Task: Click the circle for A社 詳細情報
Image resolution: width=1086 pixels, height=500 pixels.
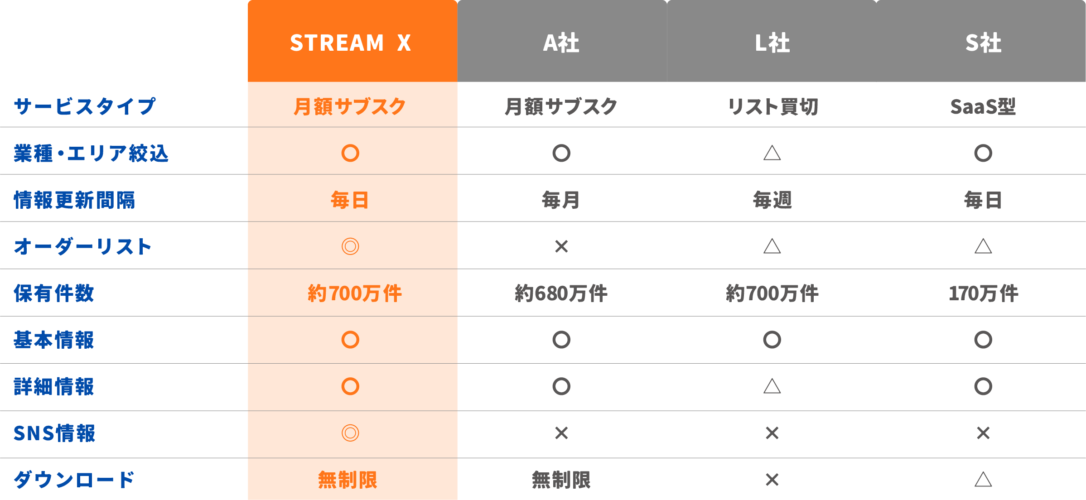Action: click(x=561, y=386)
